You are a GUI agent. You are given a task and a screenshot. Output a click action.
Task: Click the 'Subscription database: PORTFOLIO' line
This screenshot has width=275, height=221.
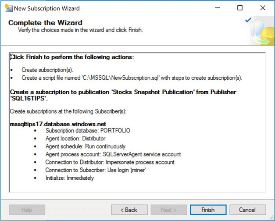tap(88, 131)
